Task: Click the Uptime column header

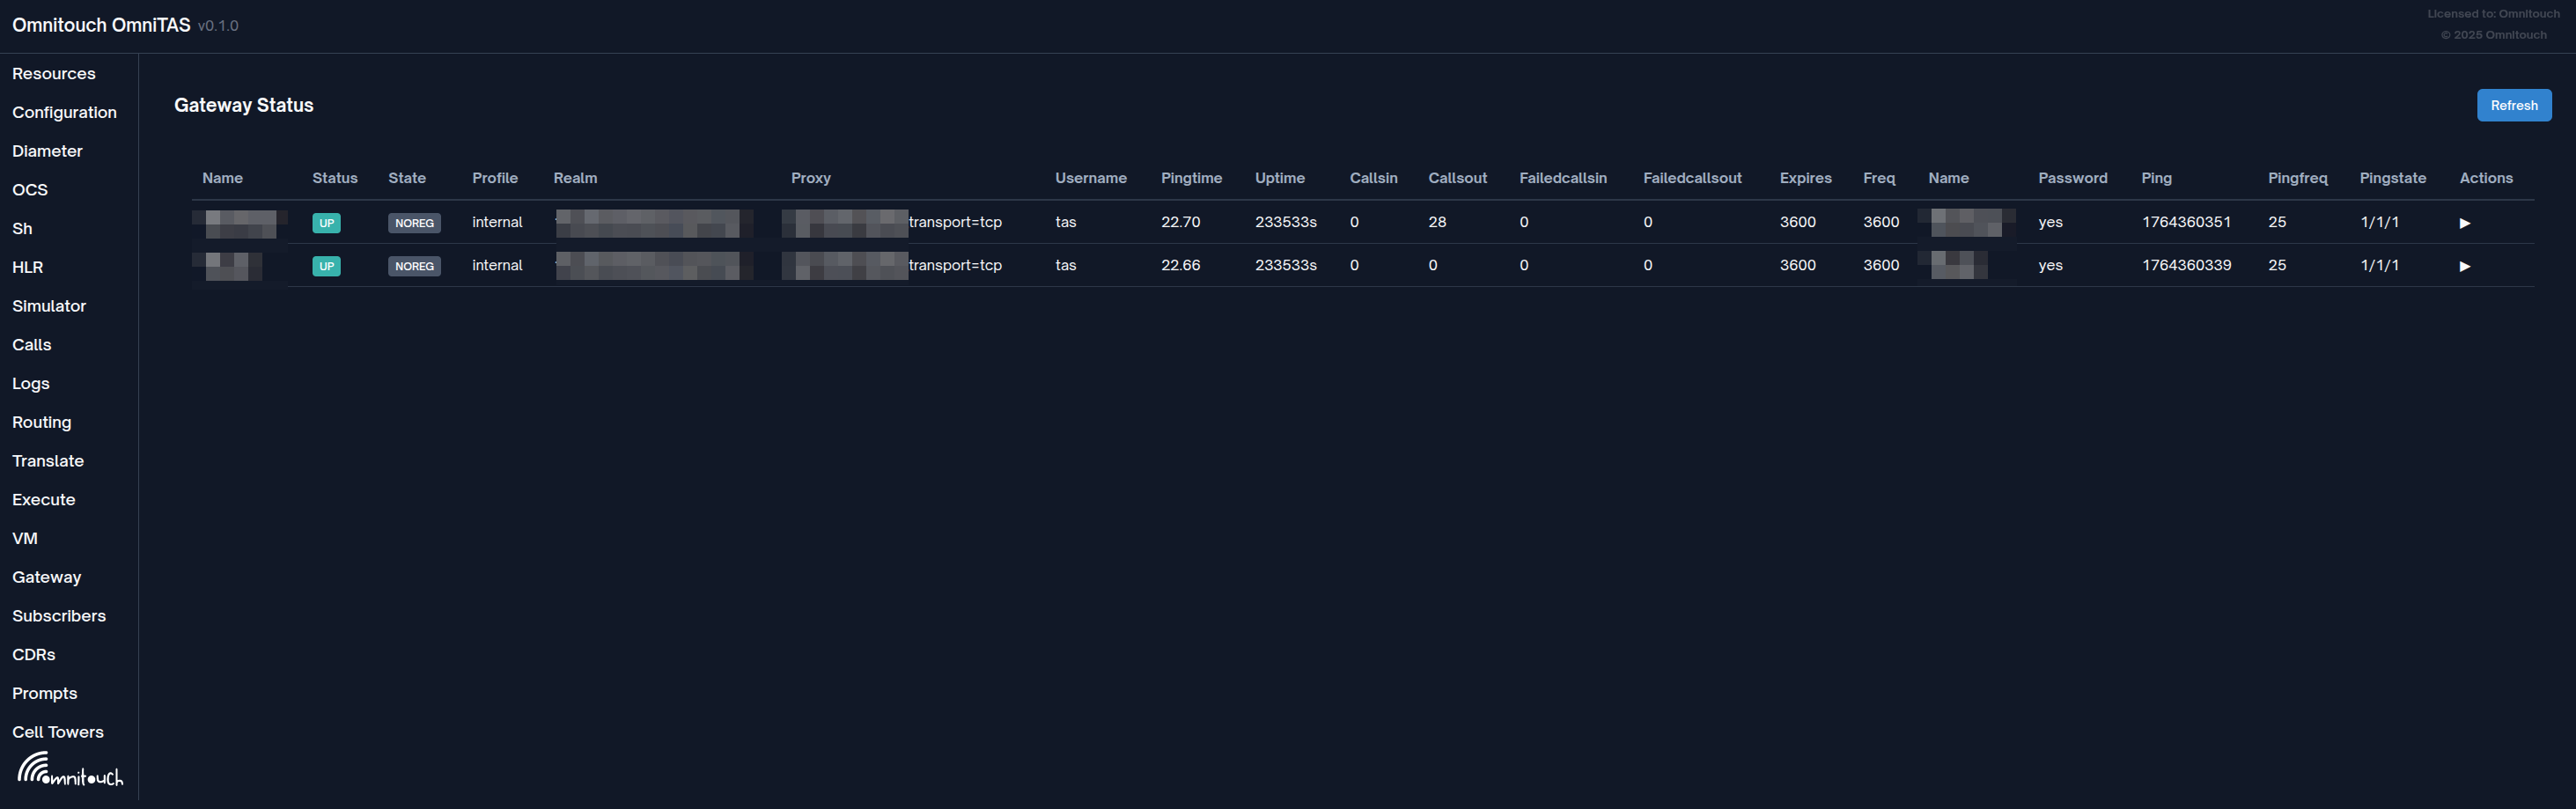Action: click(x=1279, y=178)
